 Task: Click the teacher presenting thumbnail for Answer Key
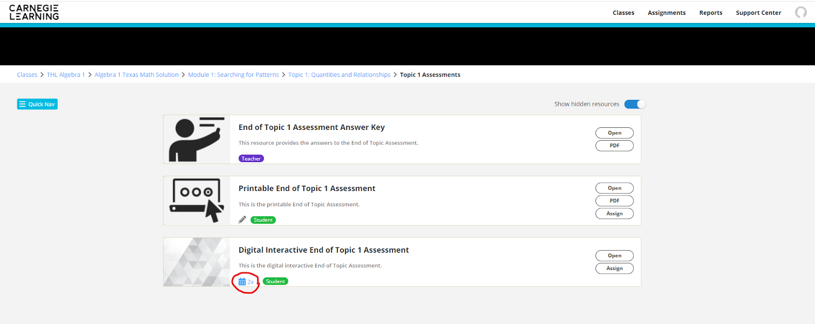[197, 140]
